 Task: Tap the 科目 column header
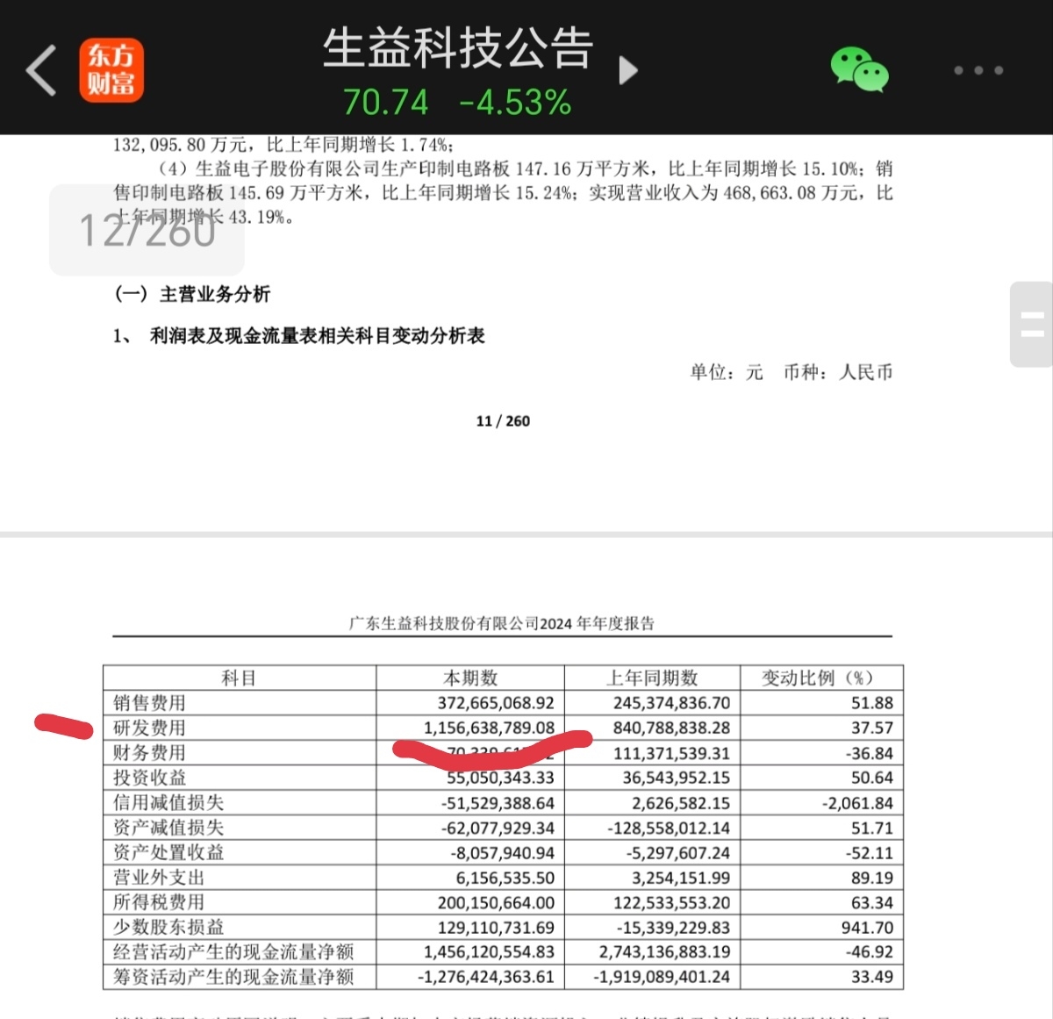(239, 678)
